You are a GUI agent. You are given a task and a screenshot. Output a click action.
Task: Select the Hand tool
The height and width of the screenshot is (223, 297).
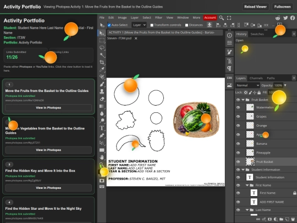(102, 157)
